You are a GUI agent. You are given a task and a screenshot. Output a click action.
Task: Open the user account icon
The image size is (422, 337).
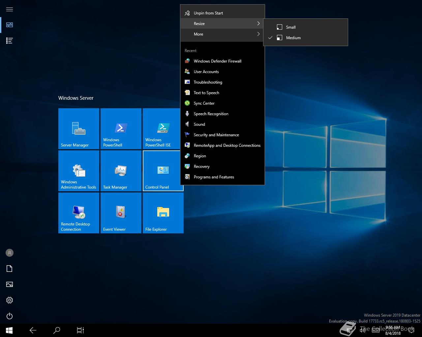pyautogui.click(x=10, y=253)
